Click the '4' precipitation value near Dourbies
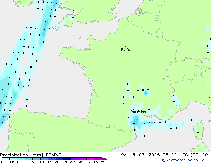211x163 pixels. (x=134, y=123)
